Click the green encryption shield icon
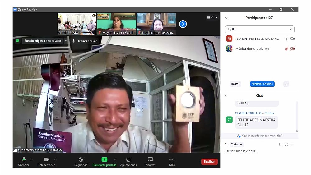The height and width of the screenshot is (175, 311). click(x=17, y=41)
